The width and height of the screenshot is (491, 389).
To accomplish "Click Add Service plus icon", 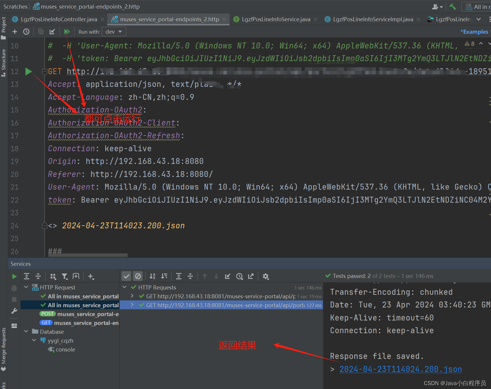I will 91,276.
